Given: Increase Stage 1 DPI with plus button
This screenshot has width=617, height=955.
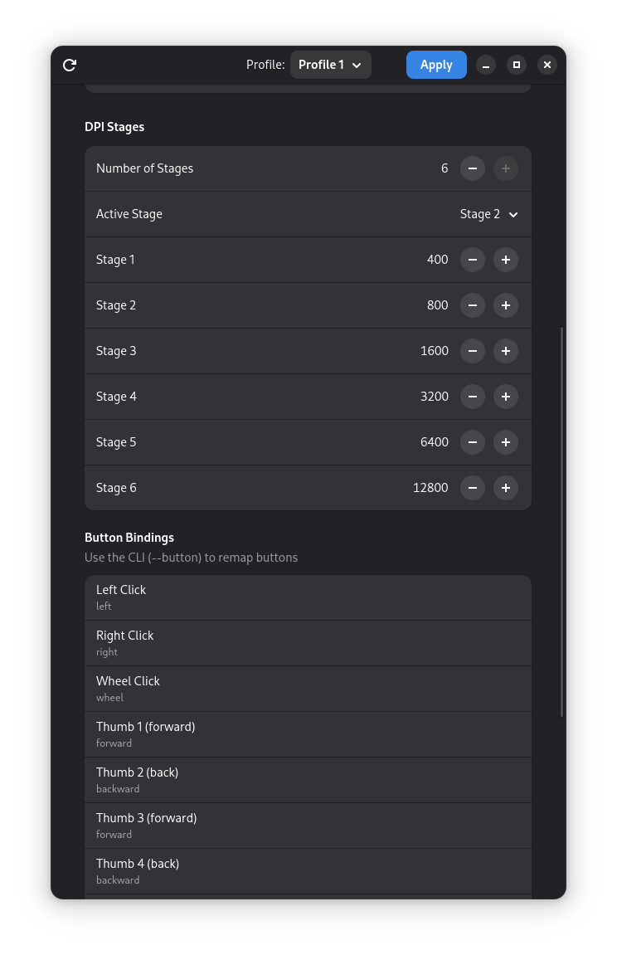Looking at the screenshot, I should pyautogui.click(x=505, y=260).
